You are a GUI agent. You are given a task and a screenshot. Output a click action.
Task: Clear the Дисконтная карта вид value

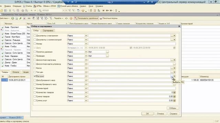coord(174,60)
